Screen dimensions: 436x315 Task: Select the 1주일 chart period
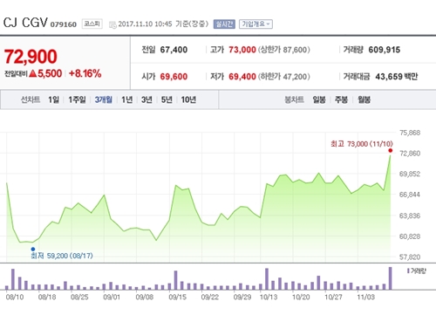point(77,99)
